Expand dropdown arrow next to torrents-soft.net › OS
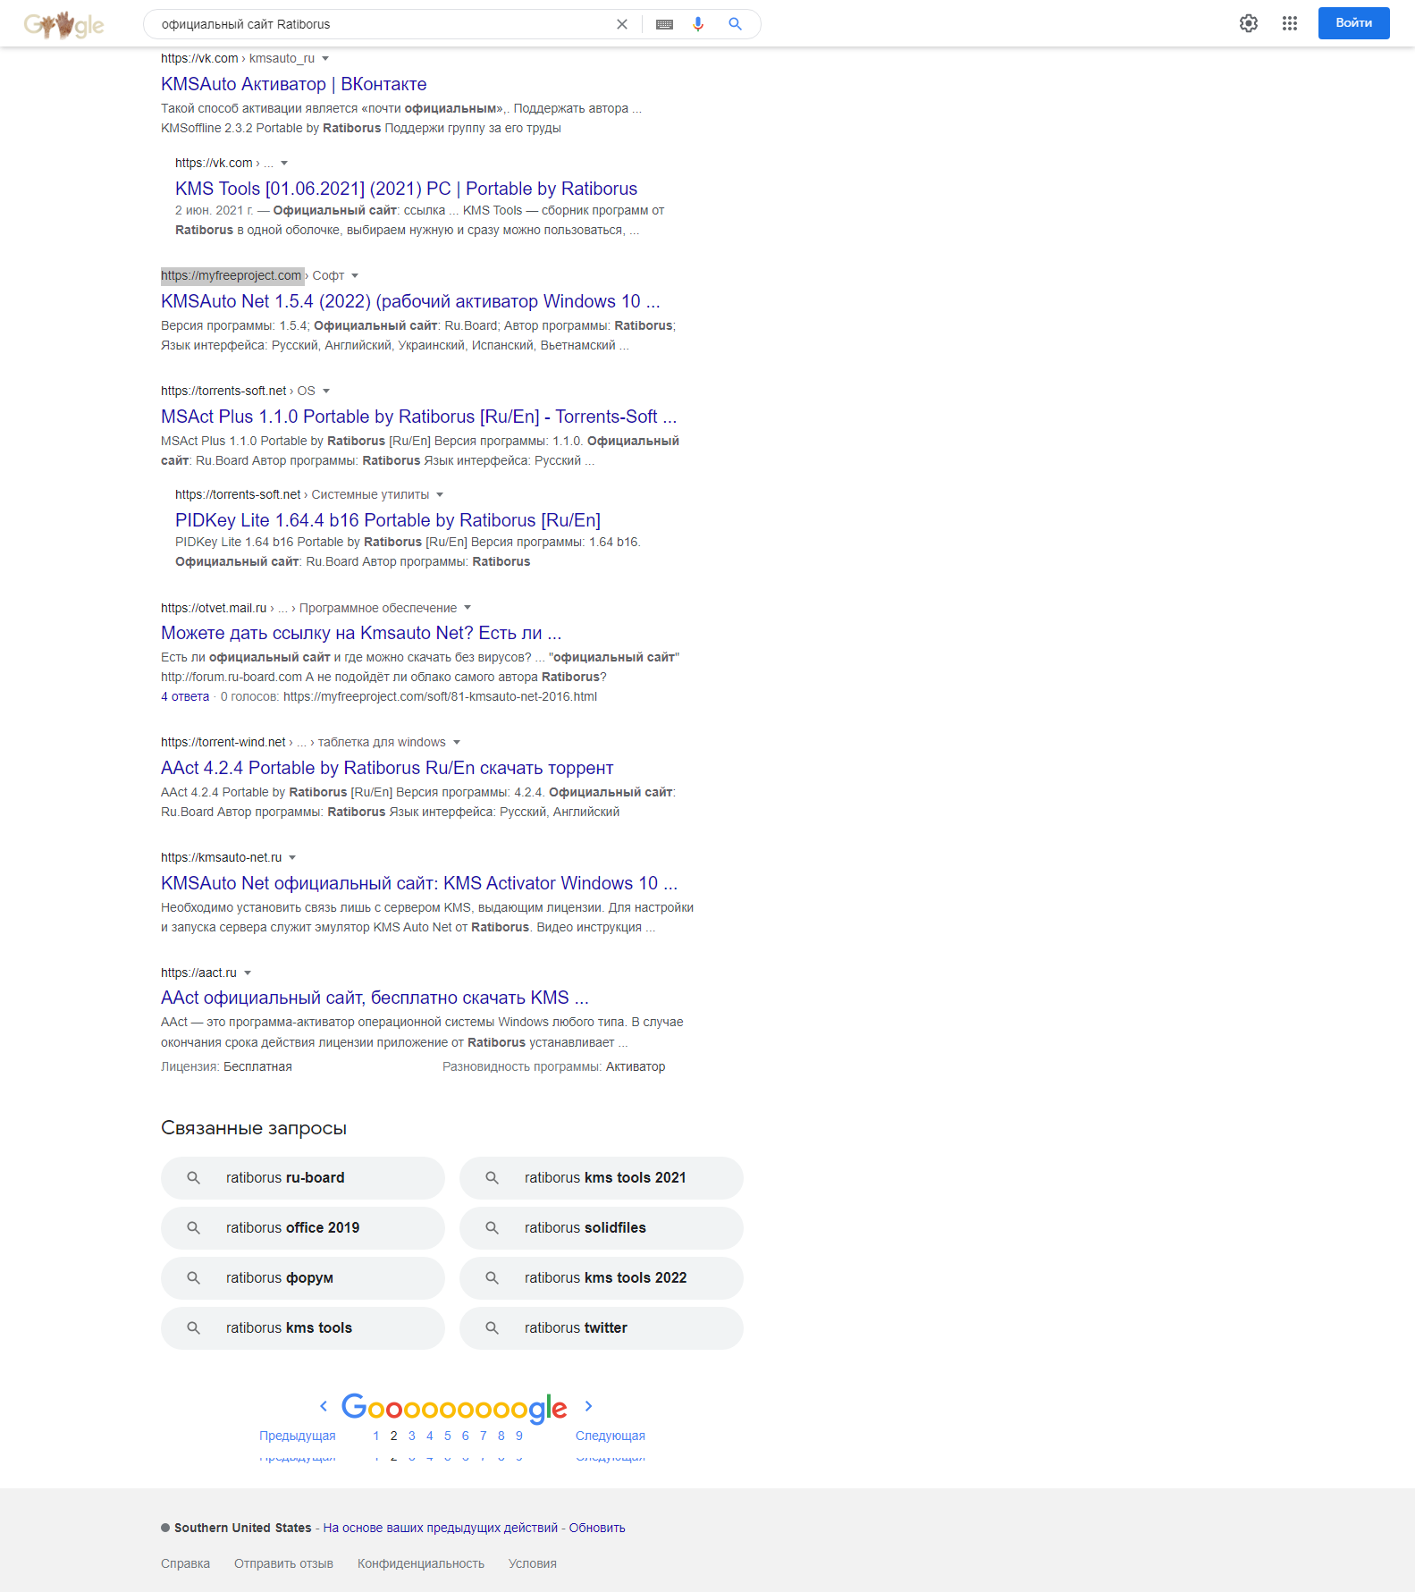The image size is (1415, 1592). pyautogui.click(x=326, y=392)
